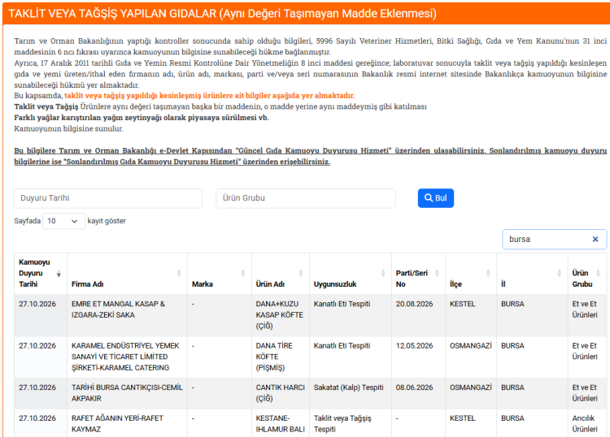Sort by Marka column arrows
Screen dimensions: 610x437
pos(242,273)
